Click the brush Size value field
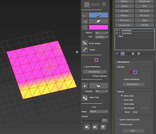156x134 pixels. point(101,37)
